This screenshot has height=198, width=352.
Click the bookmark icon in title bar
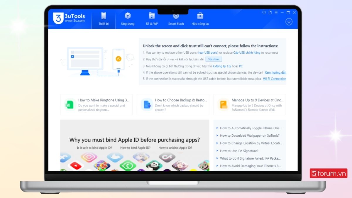270,13
